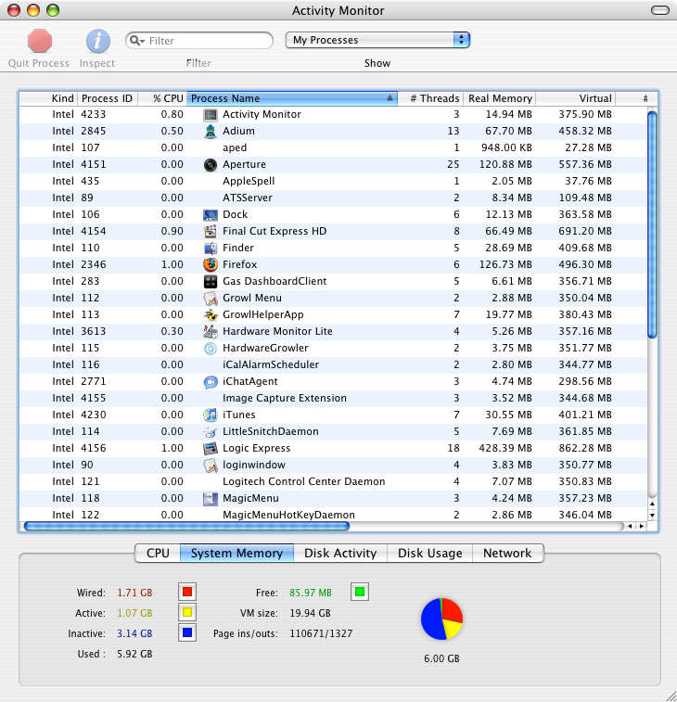Click the vertical scrollbar thumb
The image size is (677, 702).
click(652, 224)
